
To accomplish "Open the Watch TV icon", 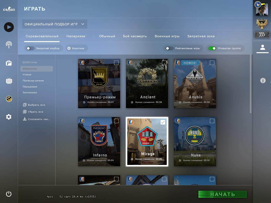I will (9, 81).
